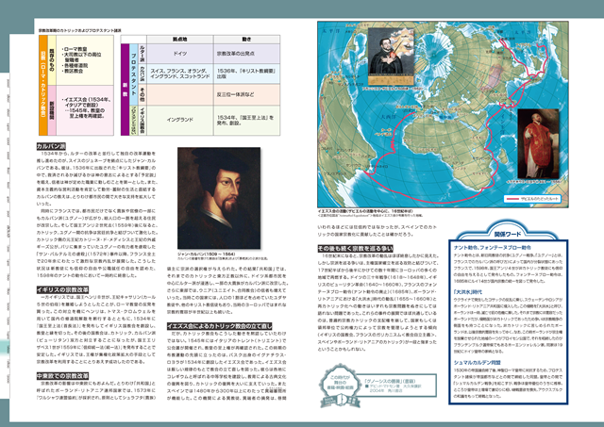This screenshot has height=427, width=604.
Task: Click the カルバン派 section heading
Action: (51, 146)
